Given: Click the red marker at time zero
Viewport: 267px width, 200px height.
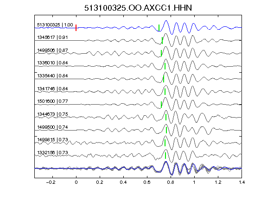Looking at the screenshot, I should coord(76,28).
